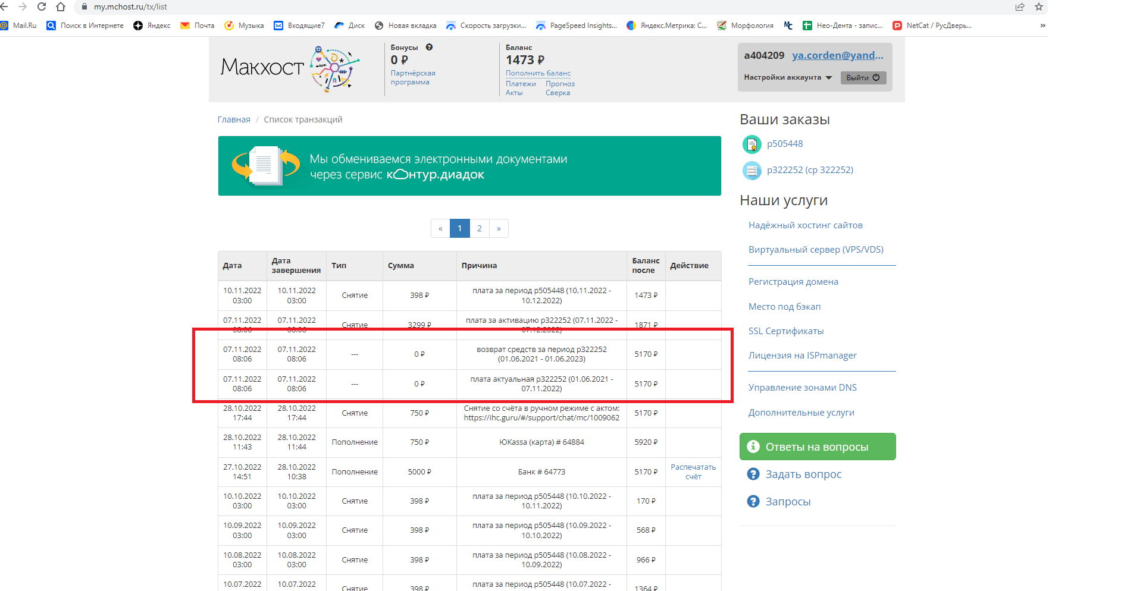The image size is (1121, 591).
Task: Open the NetCat / РусДверь bookmark
Action: click(932, 26)
